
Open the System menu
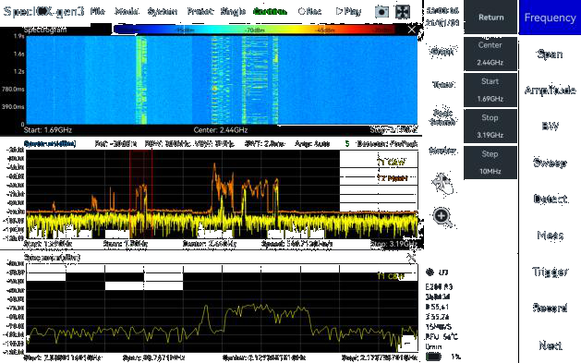[163, 11]
